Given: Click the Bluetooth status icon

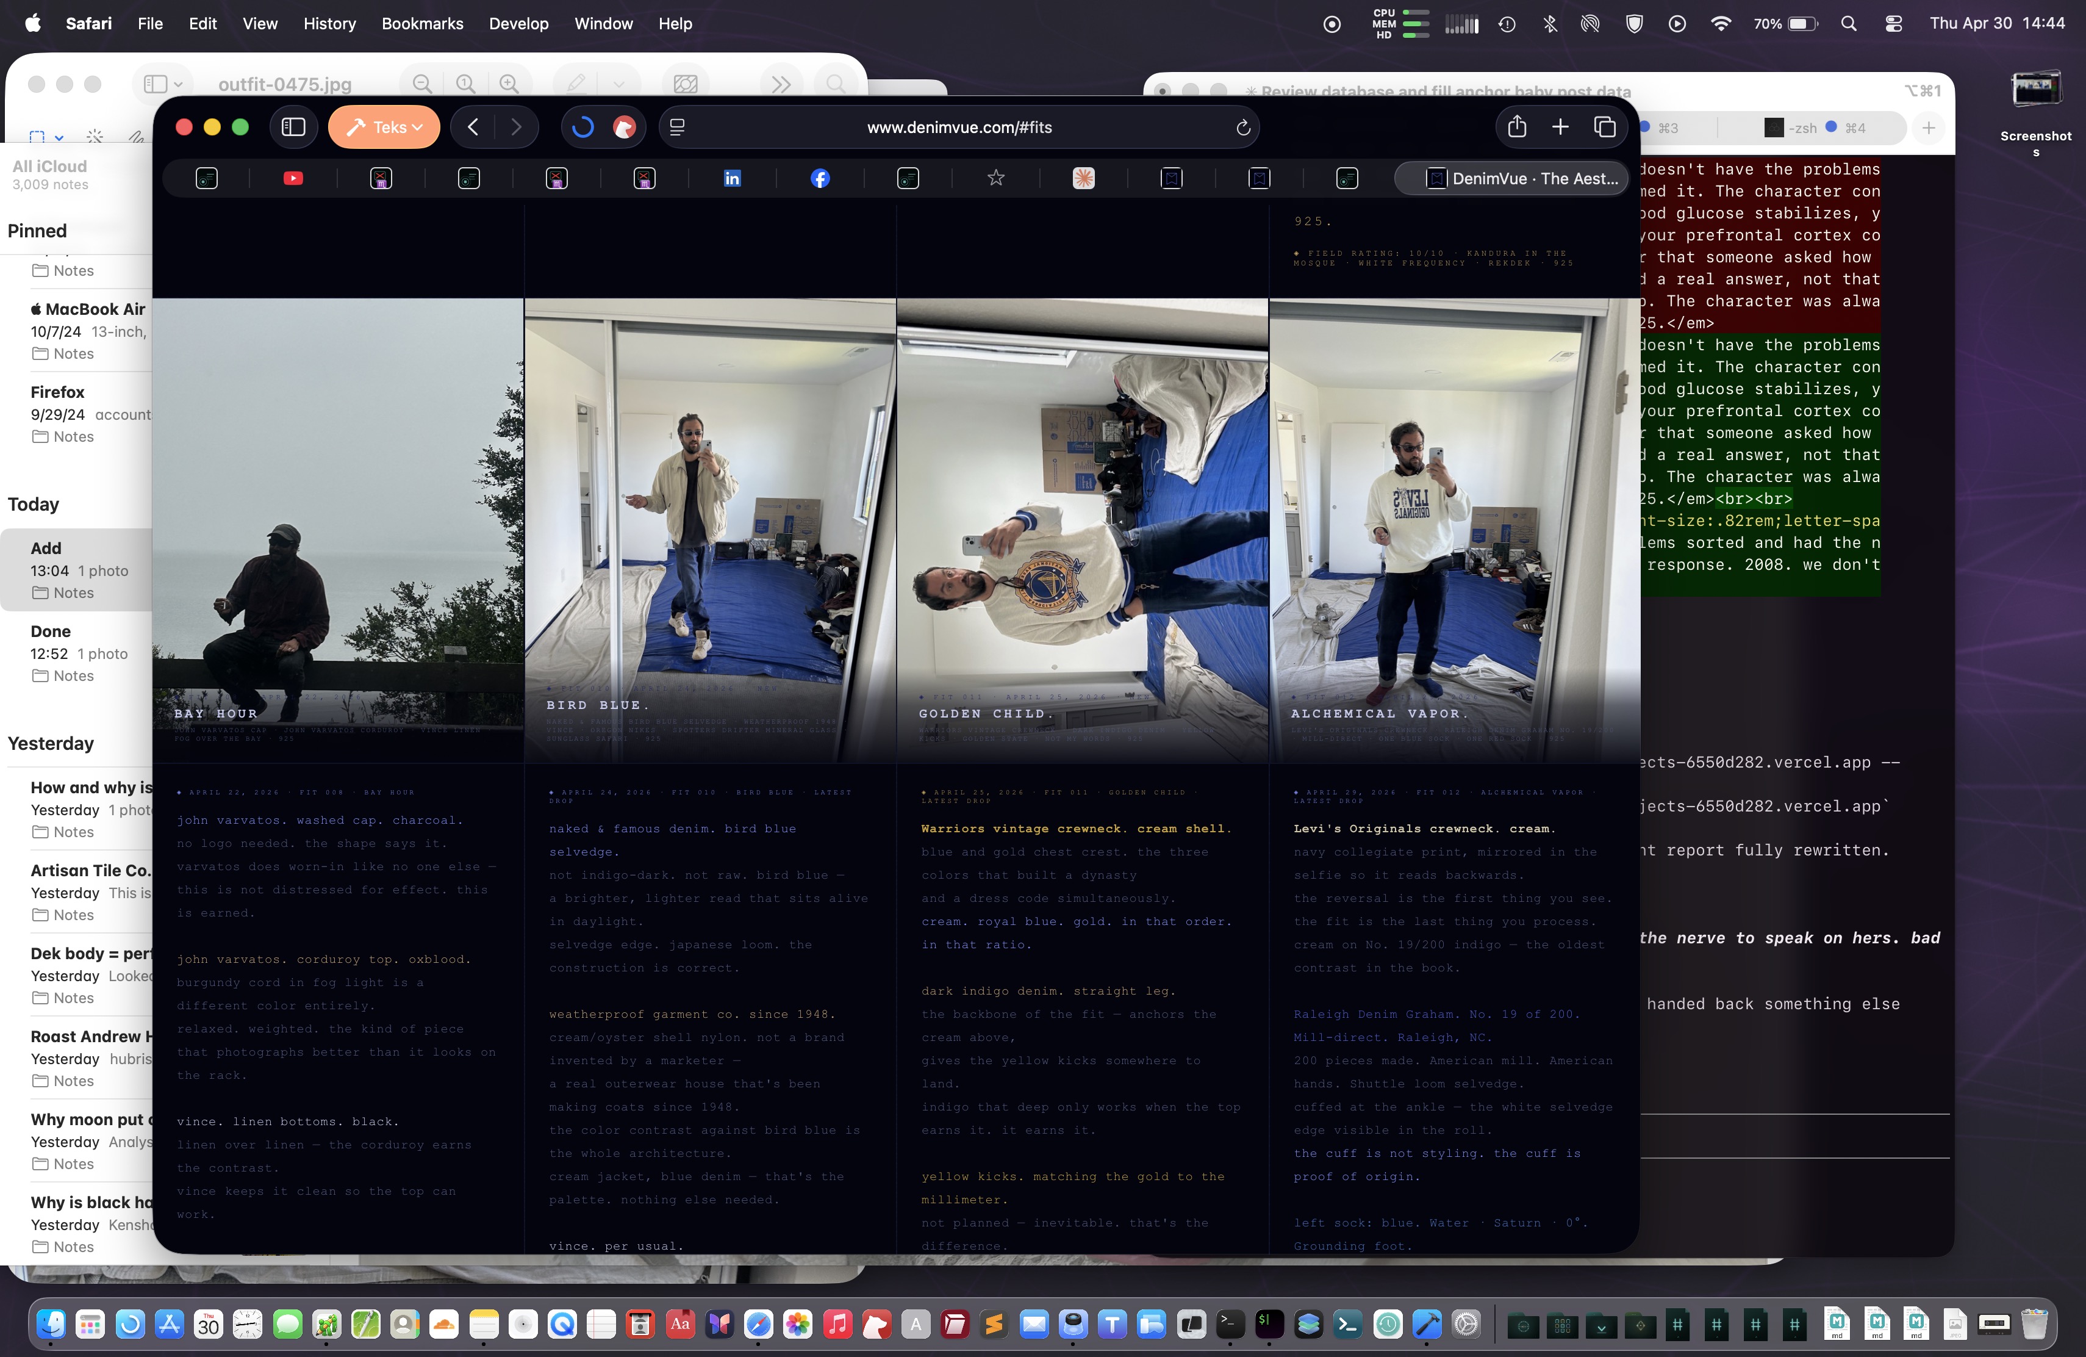Looking at the screenshot, I should coord(1550,24).
